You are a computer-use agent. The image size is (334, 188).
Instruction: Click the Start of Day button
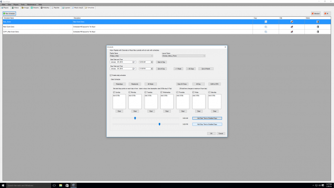pyautogui.click(x=161, y=62)
